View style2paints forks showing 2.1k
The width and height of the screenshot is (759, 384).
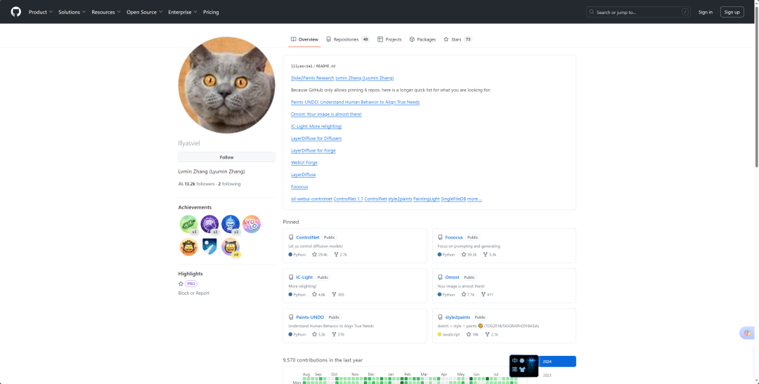tap(491, 334)
